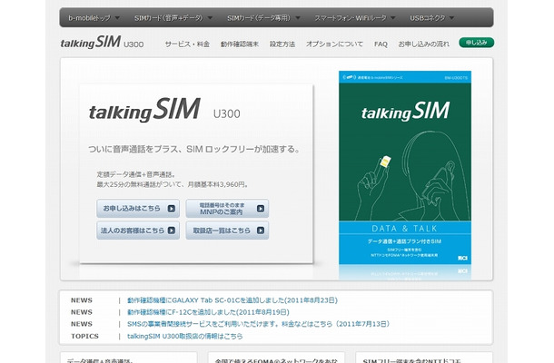The width and height of the screenshot is (554, 363).
Task: Click arrow icon on 法人のお客様はこちら
Action: pyautogui.click(x=172, y=231)
